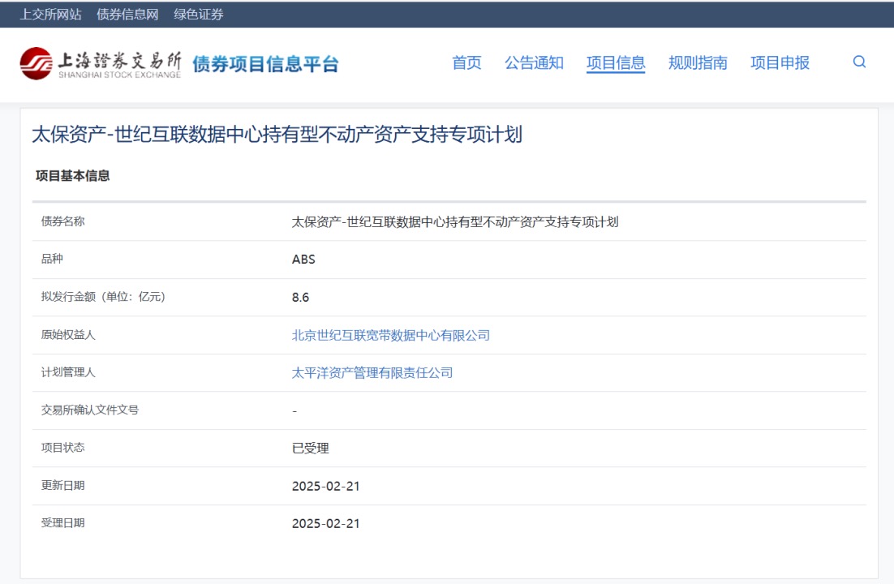Open the 北京世纪互联宽带数据中心有限公司 link
Viewport: 894px width, 584px height.
(391, 335)
